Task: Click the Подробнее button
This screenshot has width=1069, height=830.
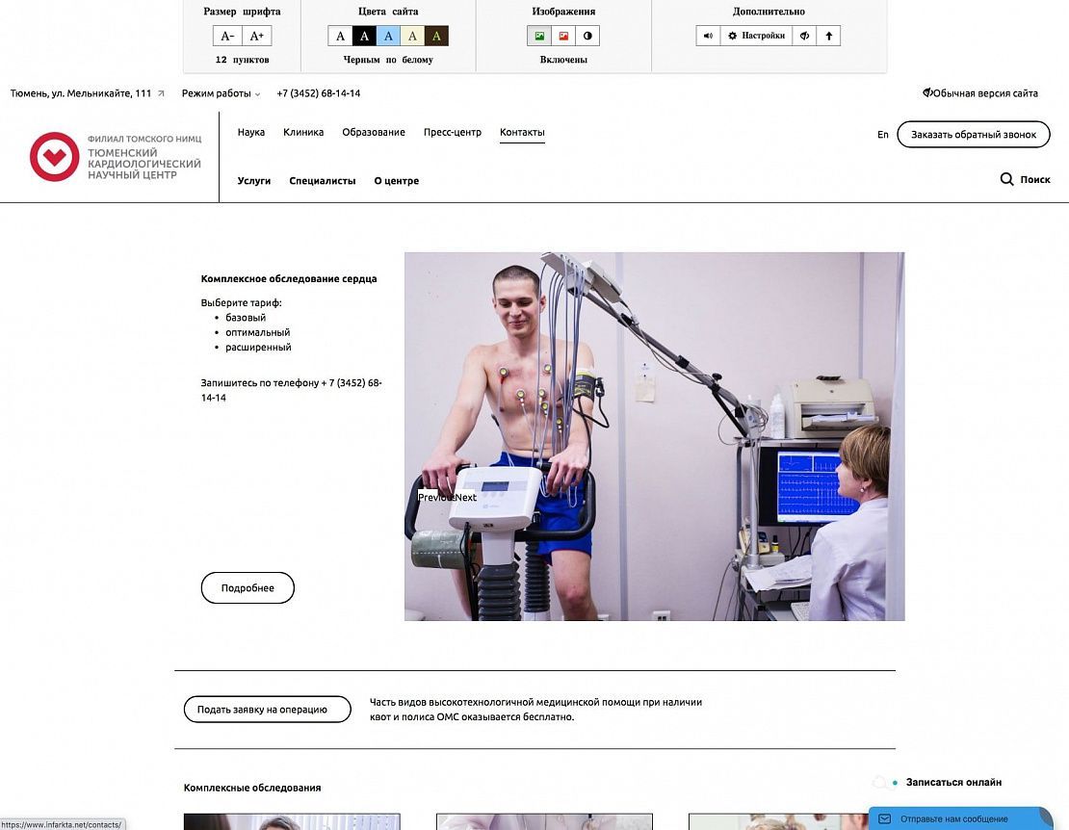Action: pos(248,588)
